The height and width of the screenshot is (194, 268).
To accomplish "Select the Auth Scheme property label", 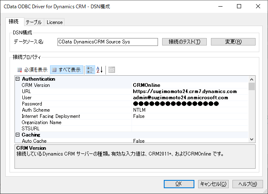I will [x=36, y=110].
